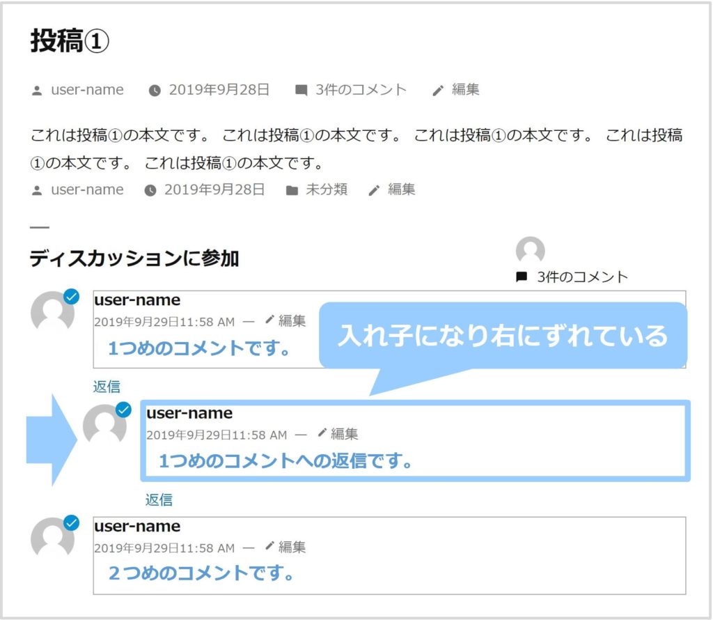Click the pencil icon on 2つめのコメントです comment

[269, 545]
